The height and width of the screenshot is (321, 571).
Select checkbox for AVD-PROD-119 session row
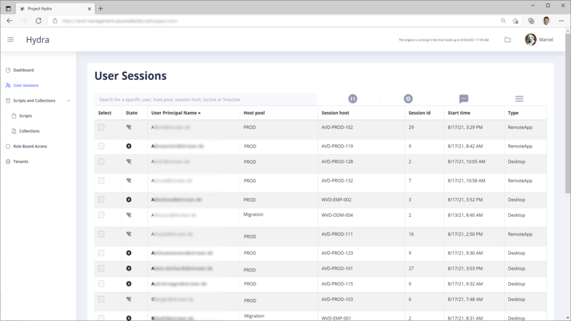pyautogui.click(x=101, y=146)
